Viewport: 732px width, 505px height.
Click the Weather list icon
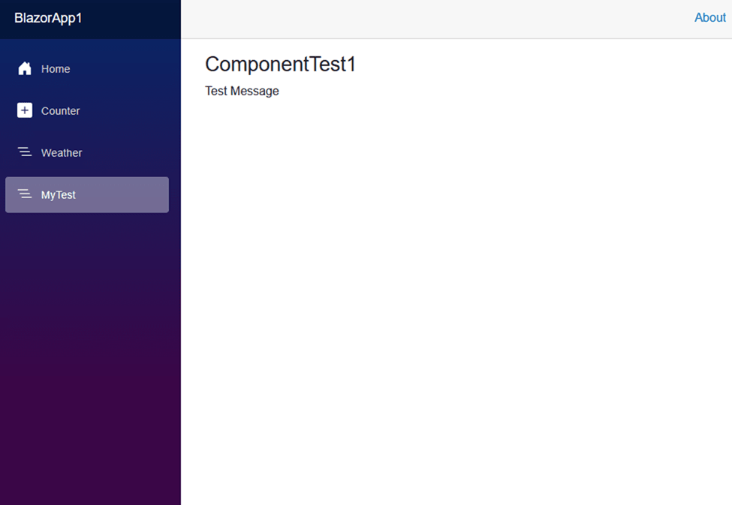(x=25, y=152)
